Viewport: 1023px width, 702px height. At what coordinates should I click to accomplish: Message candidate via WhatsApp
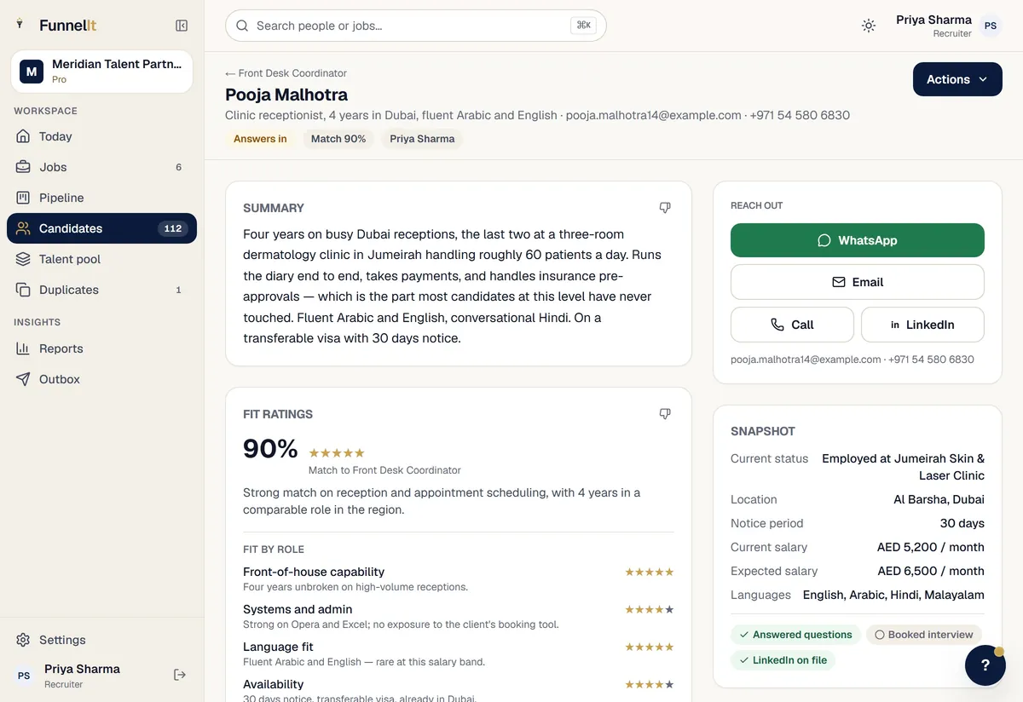click(x=858, y=240)
